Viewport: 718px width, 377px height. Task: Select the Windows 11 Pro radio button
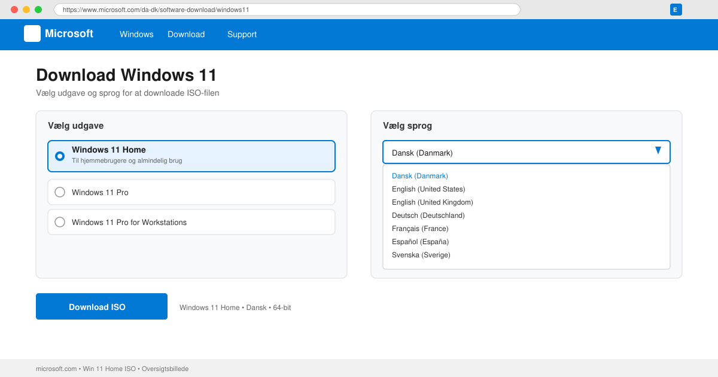60,192
